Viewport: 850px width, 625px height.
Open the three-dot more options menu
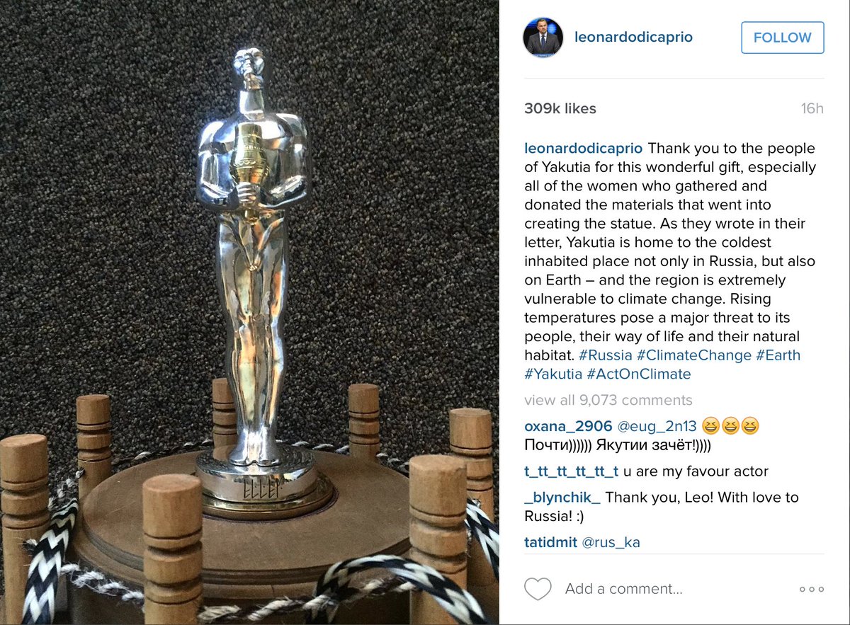pyautogui.click(x=812, y=589)
